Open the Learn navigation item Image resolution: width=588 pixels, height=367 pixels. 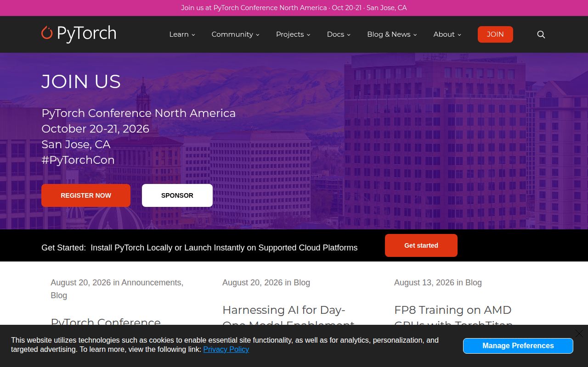pyautogui.click(x=179, y=34)
